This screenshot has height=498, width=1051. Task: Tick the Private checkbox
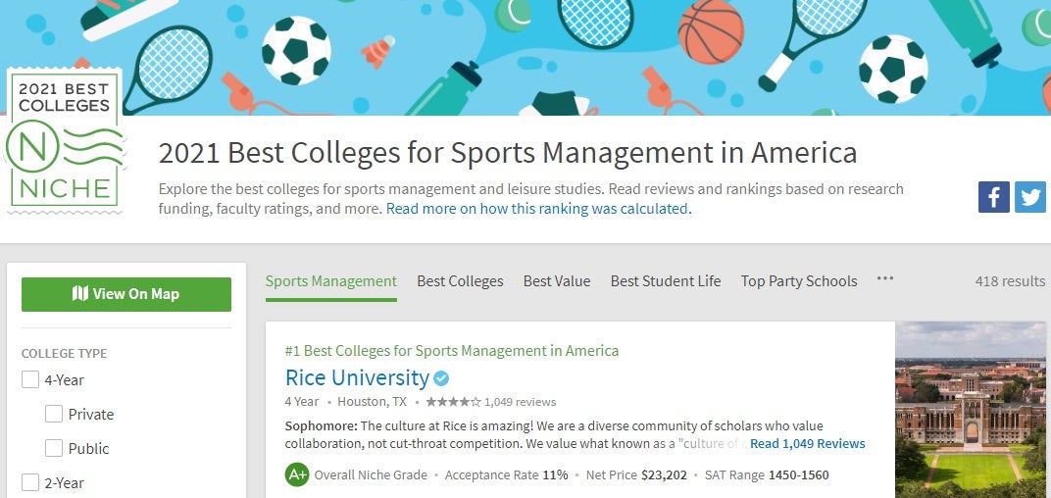coord(54,415)
